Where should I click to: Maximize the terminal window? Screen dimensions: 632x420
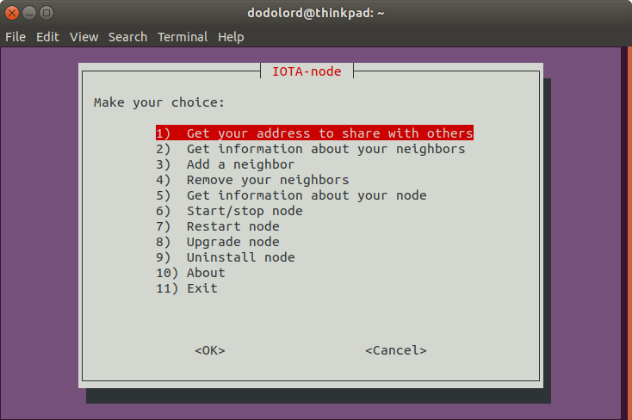(46, 13)
